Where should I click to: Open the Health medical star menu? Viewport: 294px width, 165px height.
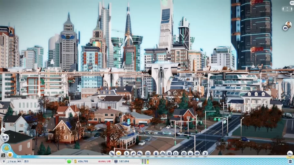169,154
